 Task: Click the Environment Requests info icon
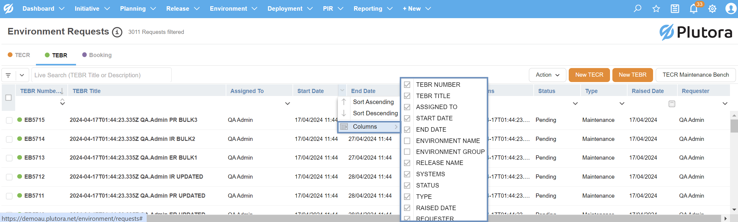tap(117, 32)
